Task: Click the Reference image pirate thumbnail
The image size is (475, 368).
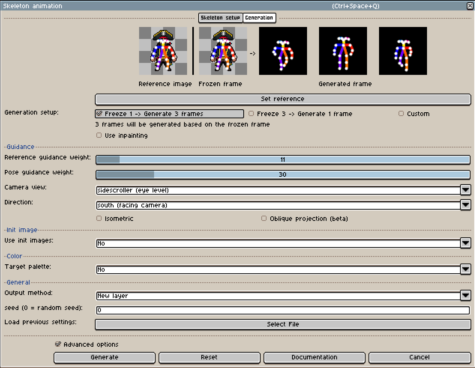Action: [163, 51]
